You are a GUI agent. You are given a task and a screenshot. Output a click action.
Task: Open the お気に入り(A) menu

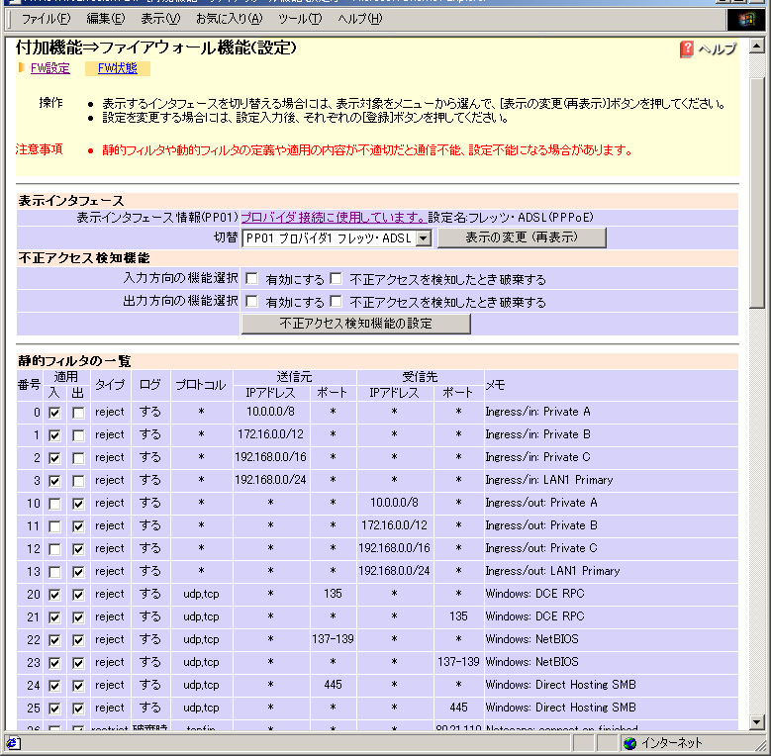point(229,19)
